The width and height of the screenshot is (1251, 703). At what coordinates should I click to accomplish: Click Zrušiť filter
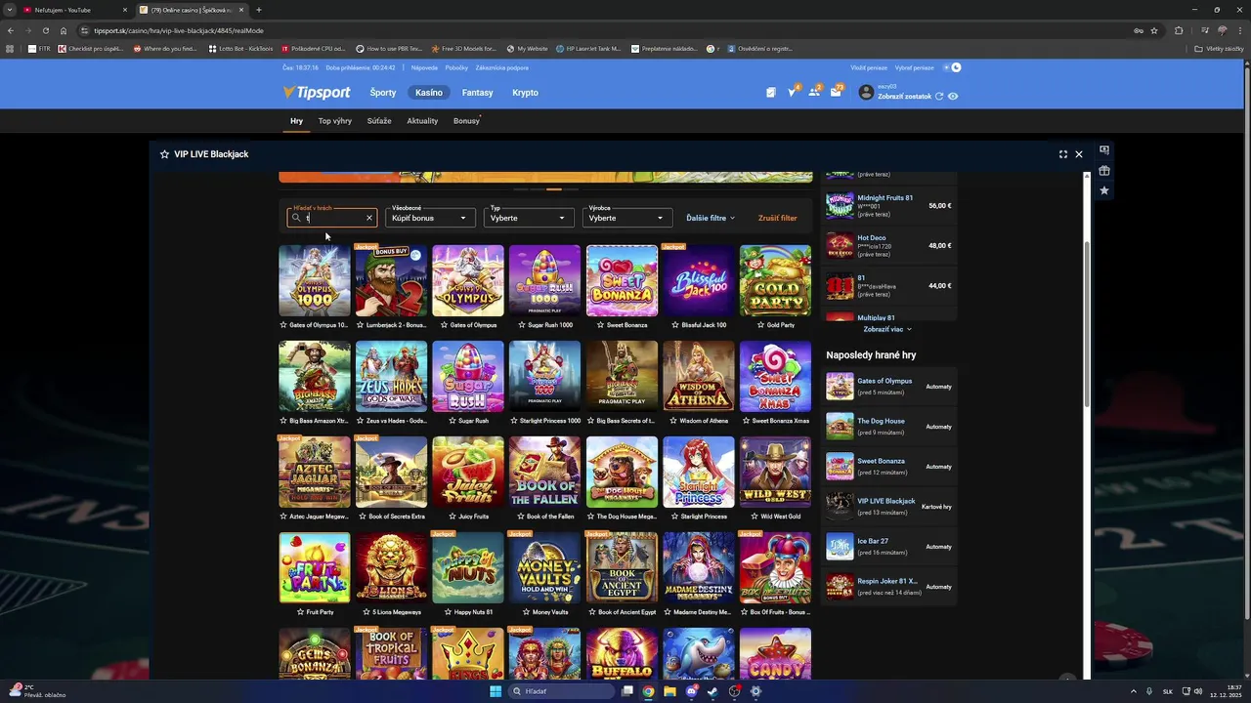(777, 218)
